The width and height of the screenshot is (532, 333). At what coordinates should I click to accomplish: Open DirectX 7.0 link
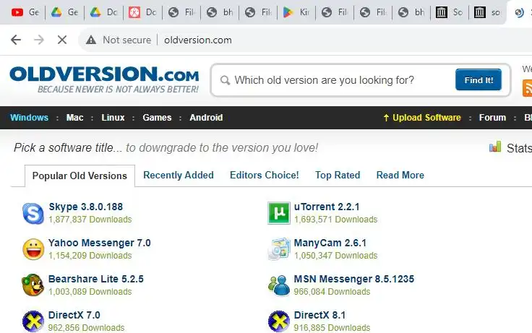click(74, 315)
